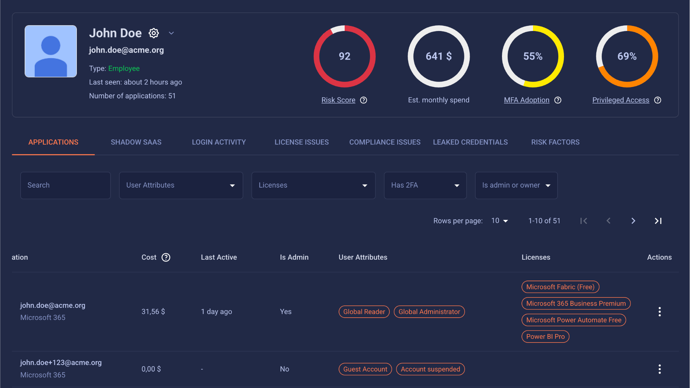Expand the chevron beside the user name
The width and height of the screenshot is (690, 388).
tap(171, 33)
